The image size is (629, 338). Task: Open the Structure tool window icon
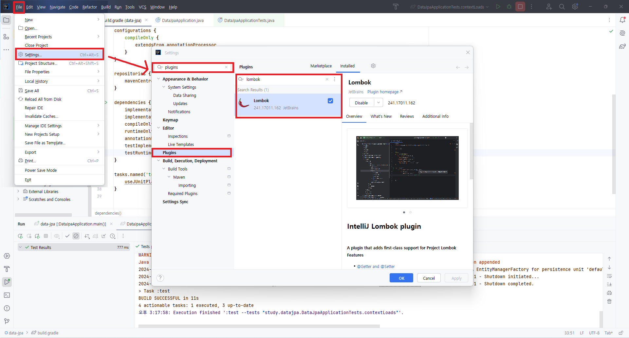6,37
